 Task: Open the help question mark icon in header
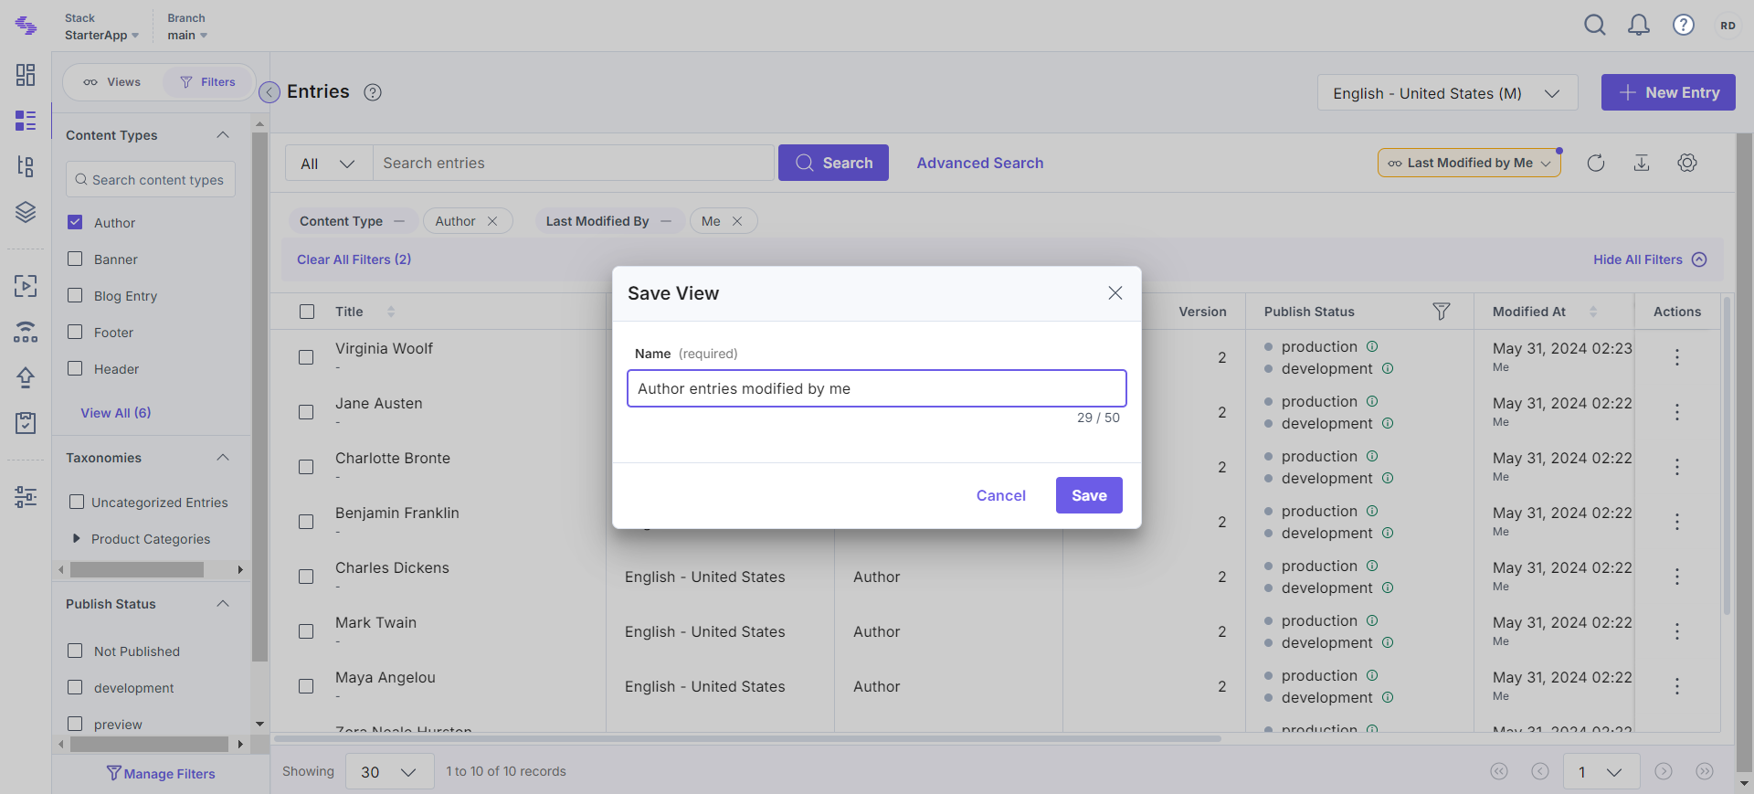click(x=1684, y=25)
